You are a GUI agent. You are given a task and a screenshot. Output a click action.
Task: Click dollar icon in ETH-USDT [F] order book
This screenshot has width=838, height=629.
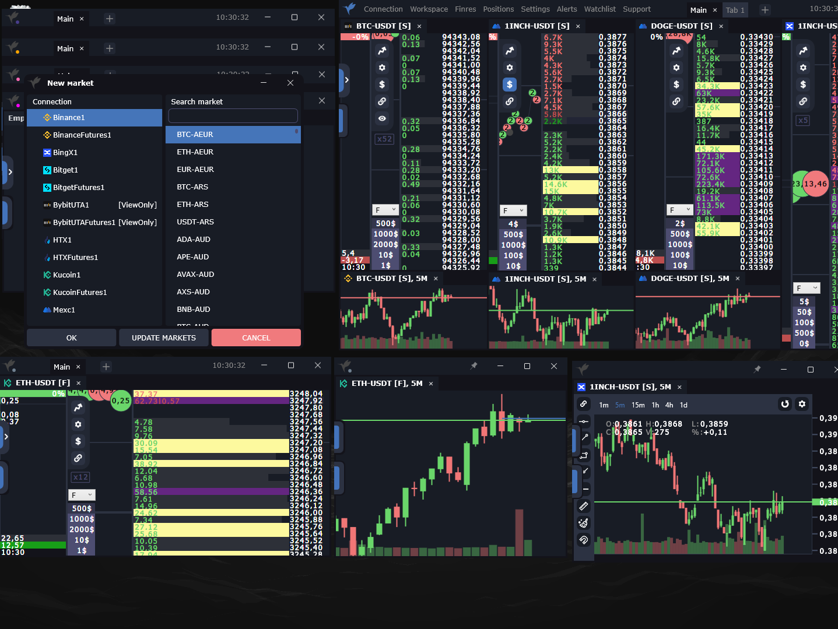pos(78,441)
